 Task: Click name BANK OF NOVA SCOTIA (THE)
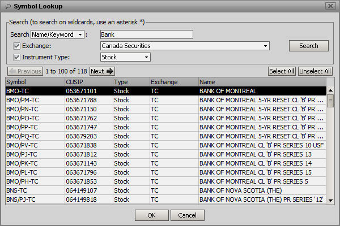(240, 190)
